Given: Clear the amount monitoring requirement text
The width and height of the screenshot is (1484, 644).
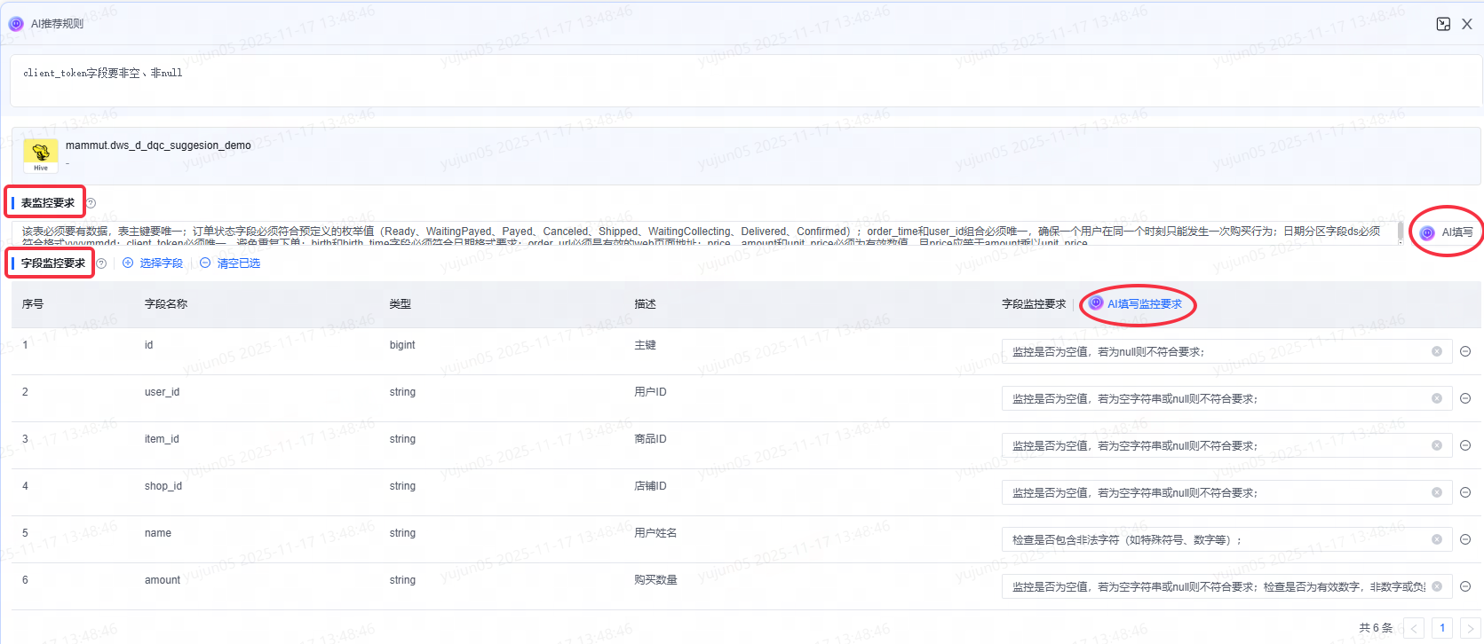Looking at the screenshot, I should click(x=1437, y=586).
